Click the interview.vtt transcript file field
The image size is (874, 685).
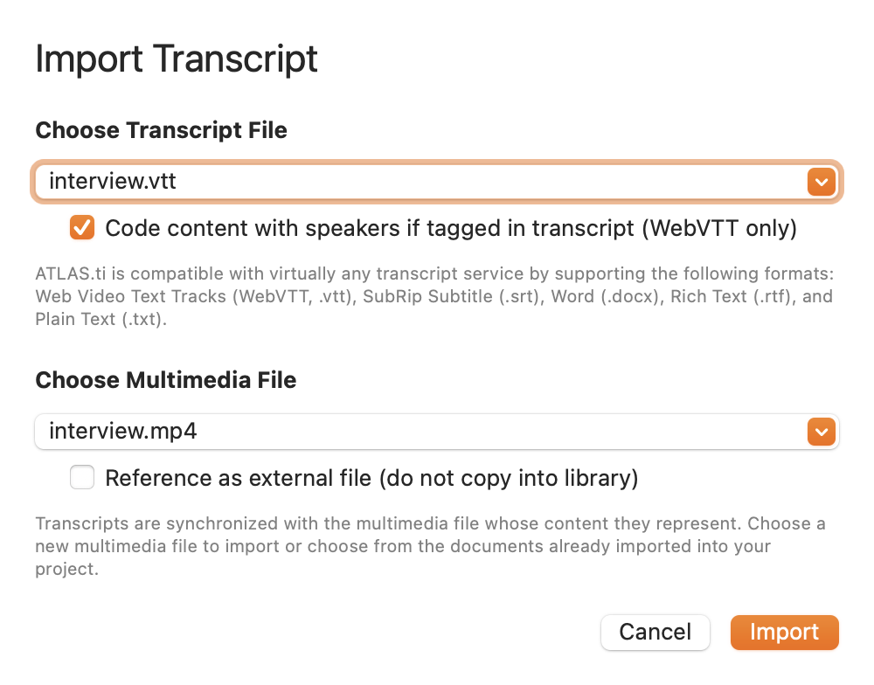click(420, 182)
